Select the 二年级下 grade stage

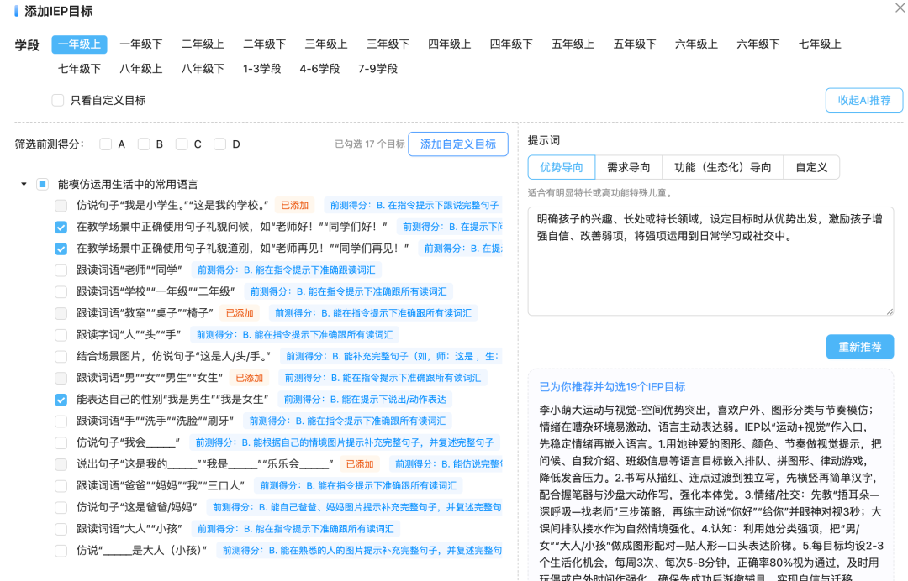click(265, 44)
